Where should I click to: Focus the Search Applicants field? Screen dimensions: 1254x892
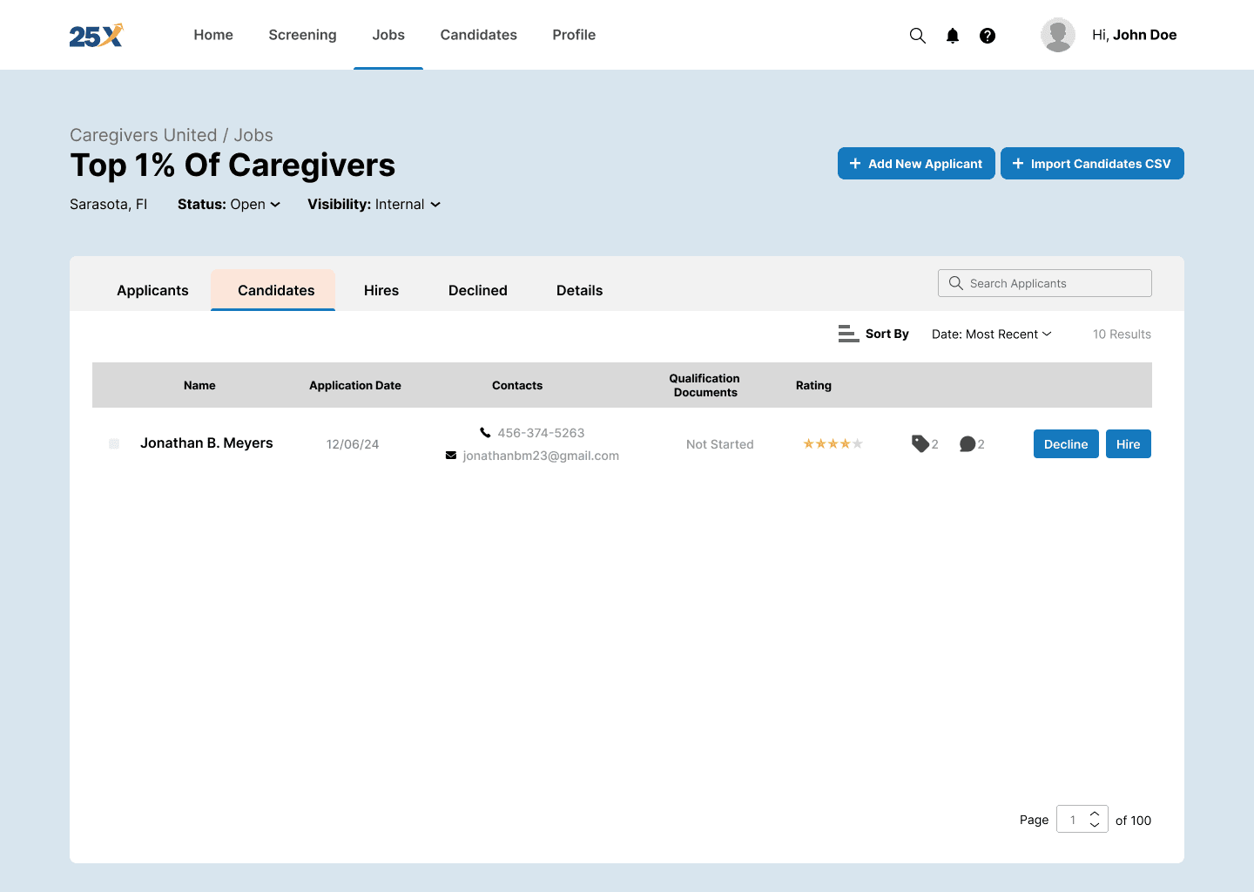click(1045, 283)
